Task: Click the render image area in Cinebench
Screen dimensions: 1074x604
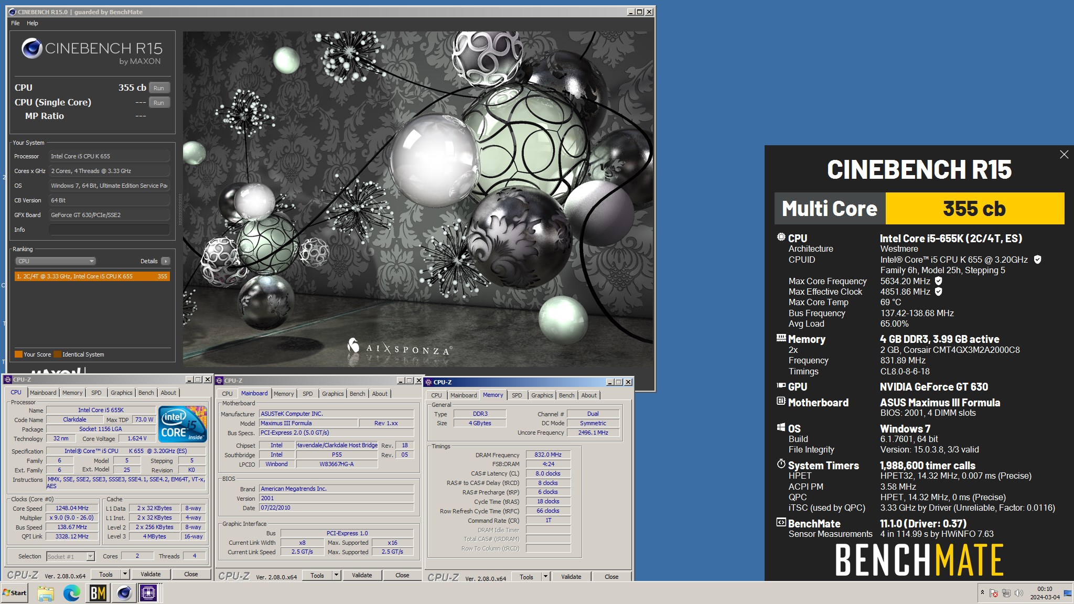Action: click(418, 199)
